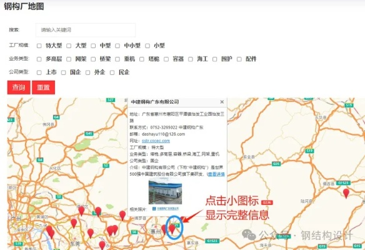The height and width of the screenshot is (250, 365).
Task: Click the red 查询 search button
Action: pos(19,87)
